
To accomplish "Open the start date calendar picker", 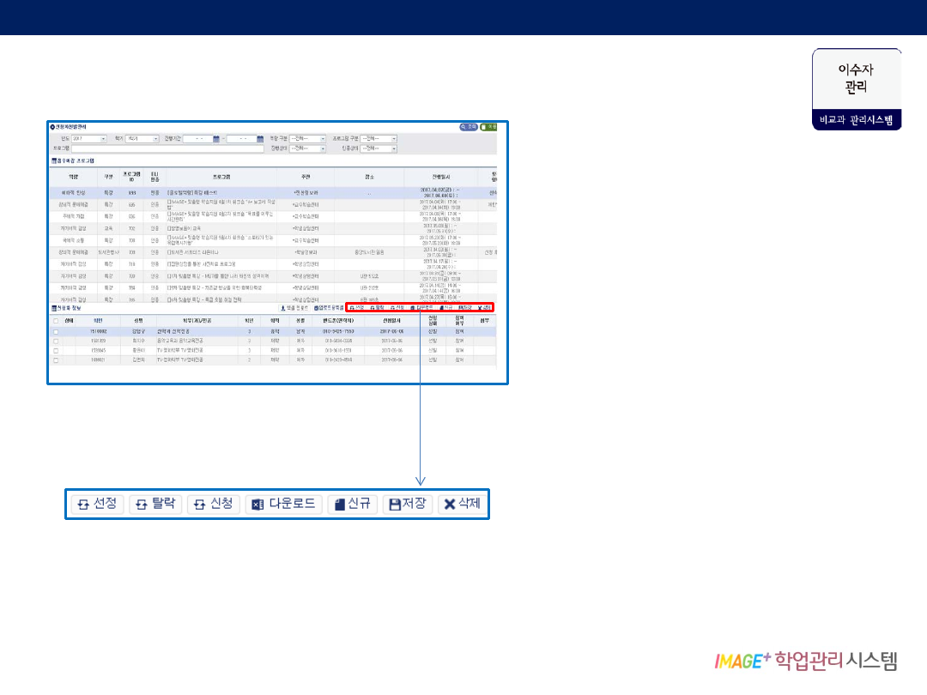I will [215, 138].
